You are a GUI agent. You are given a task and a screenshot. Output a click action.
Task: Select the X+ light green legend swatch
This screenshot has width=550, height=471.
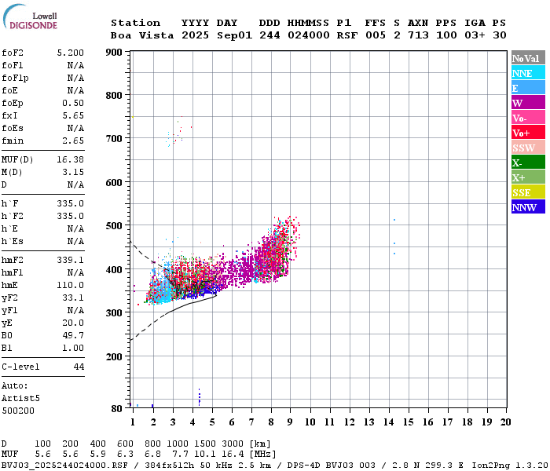tap(528, 177)
